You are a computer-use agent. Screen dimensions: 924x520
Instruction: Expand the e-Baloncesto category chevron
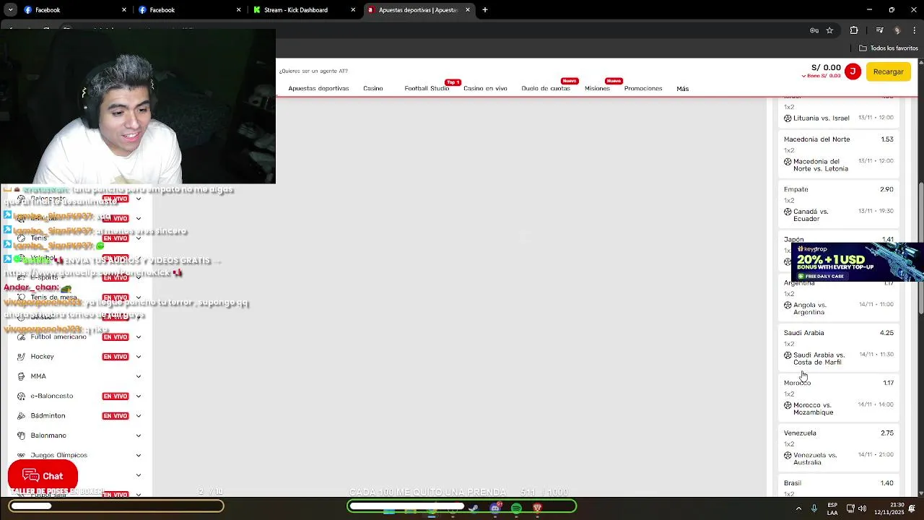tap(139, 396)
